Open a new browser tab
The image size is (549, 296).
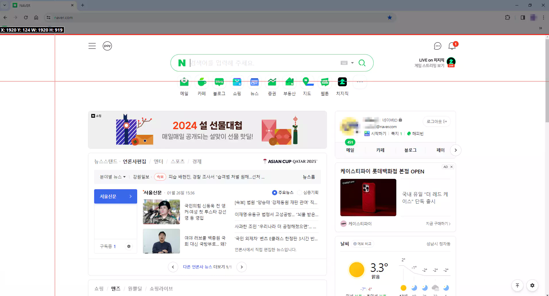pos(83,5)
